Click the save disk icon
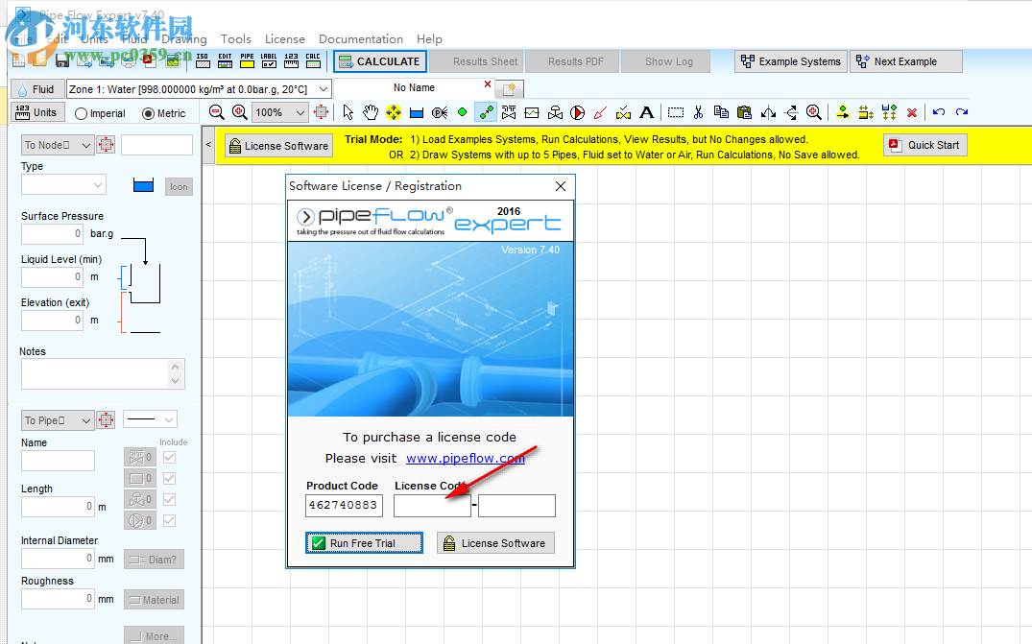Viewport: 1032px width, 644px height. coord(62,61)
